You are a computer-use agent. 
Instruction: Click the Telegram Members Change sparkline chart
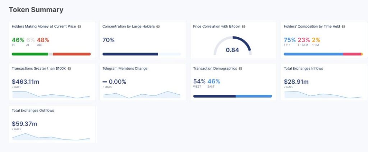tap(142, 95)
